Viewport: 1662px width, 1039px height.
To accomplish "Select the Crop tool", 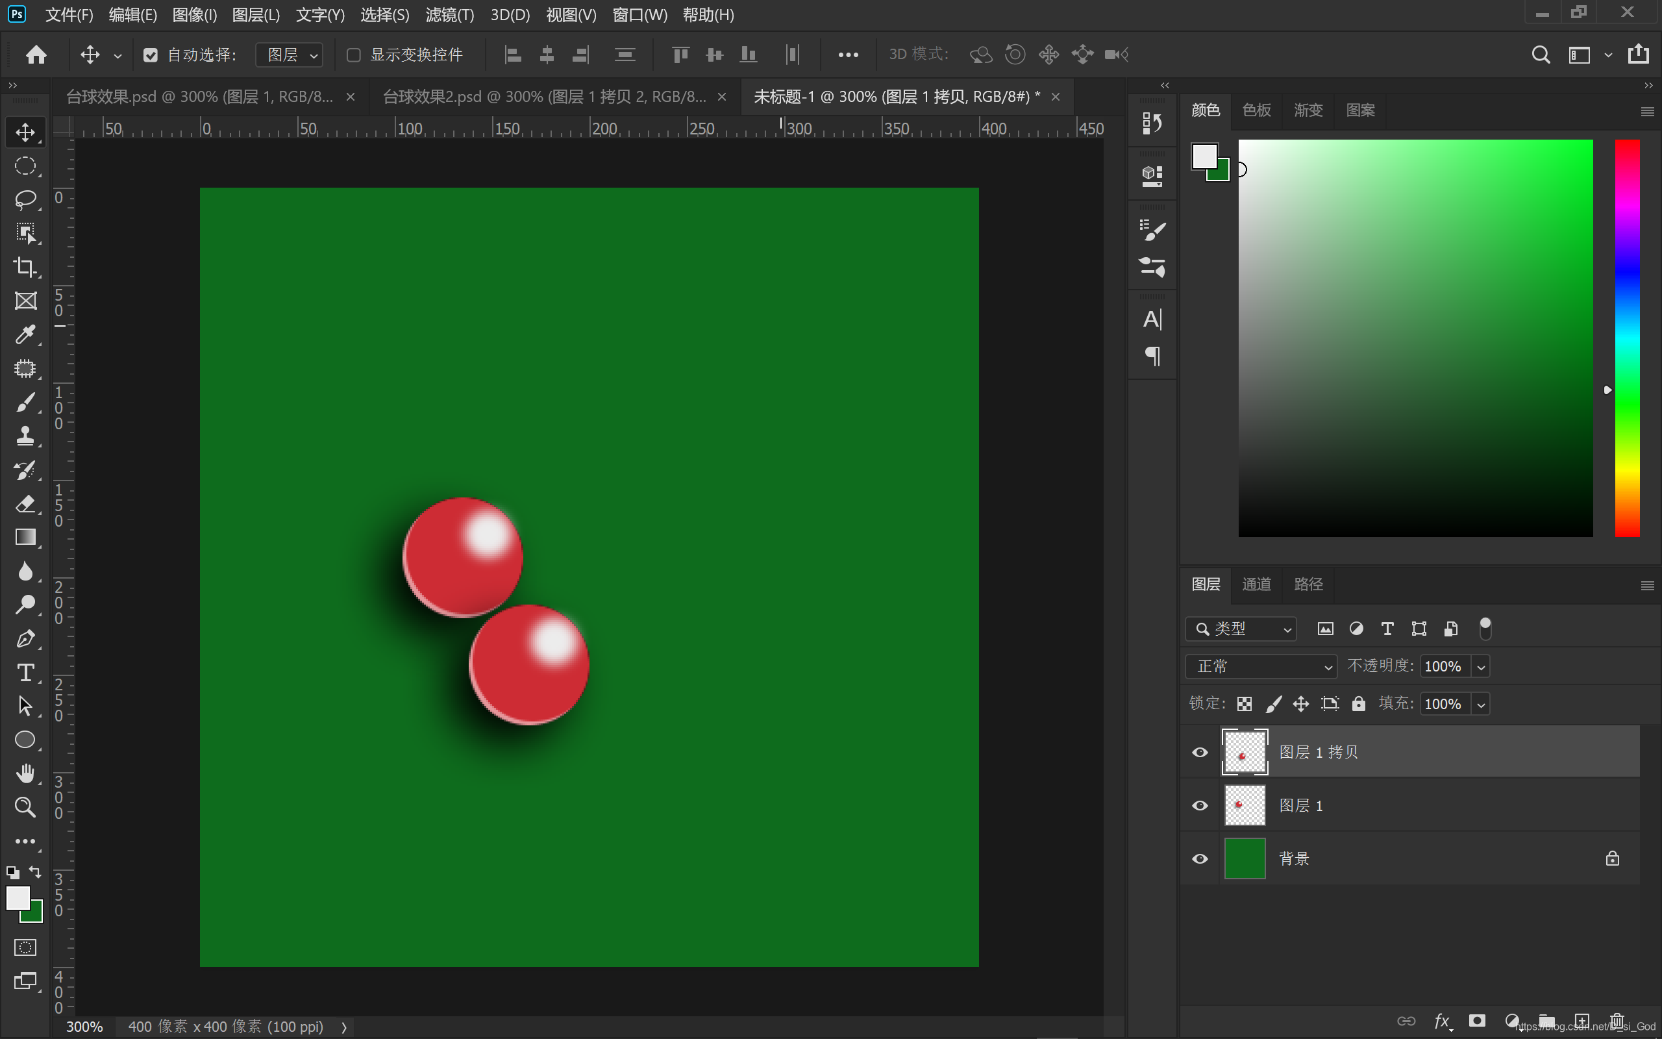I will pyautogui.click(x=25, y=267).
